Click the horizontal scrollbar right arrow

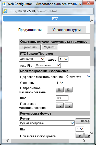[84, 141]
